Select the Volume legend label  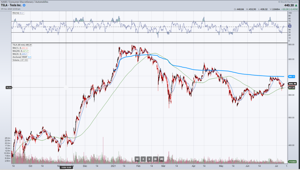[20, 60]
